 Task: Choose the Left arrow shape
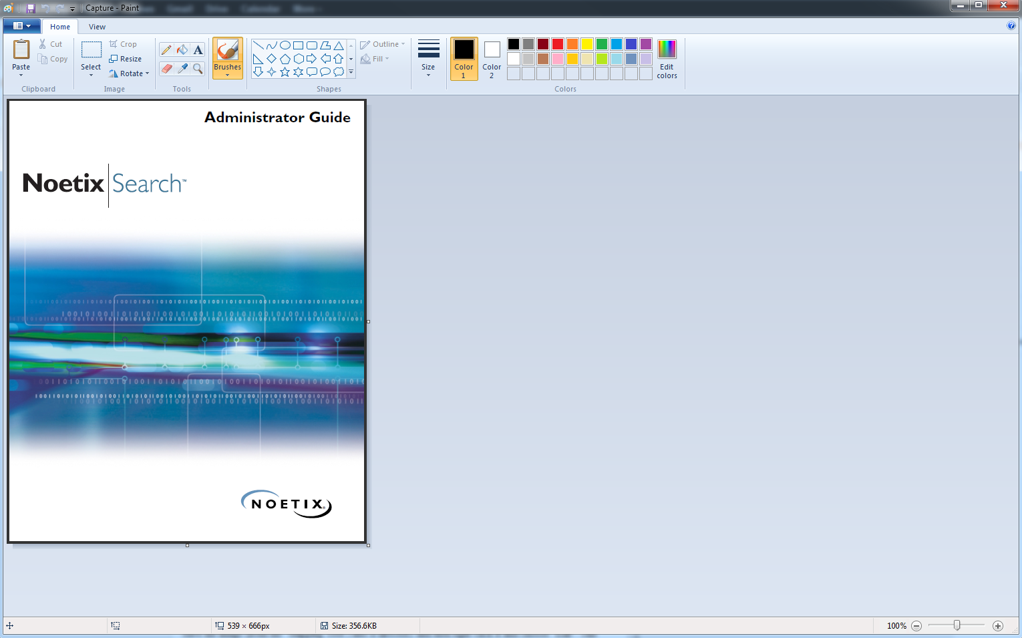[325, 59]
